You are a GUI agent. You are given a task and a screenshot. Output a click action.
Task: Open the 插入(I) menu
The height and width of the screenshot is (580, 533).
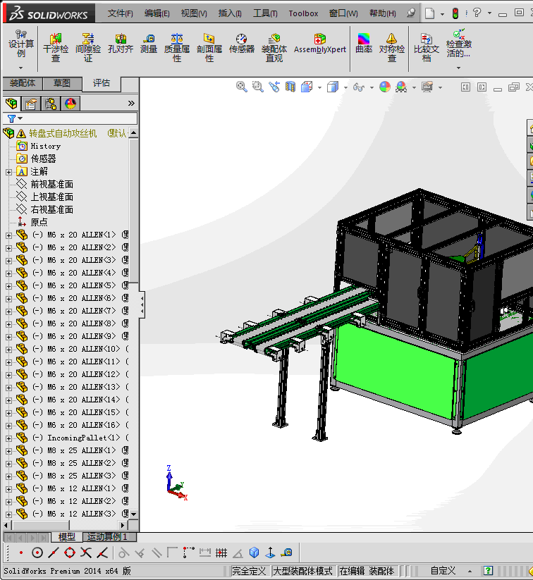[x=230, y=13]
